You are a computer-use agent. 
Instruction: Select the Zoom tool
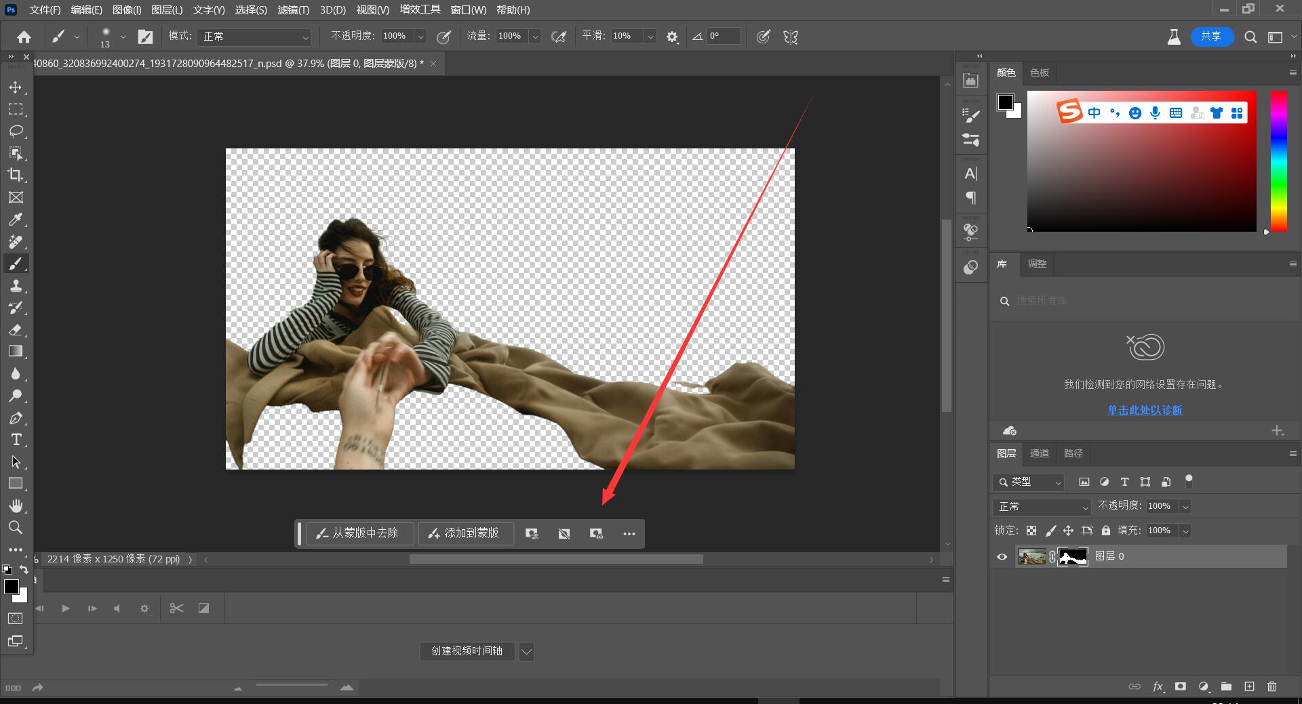16,527
